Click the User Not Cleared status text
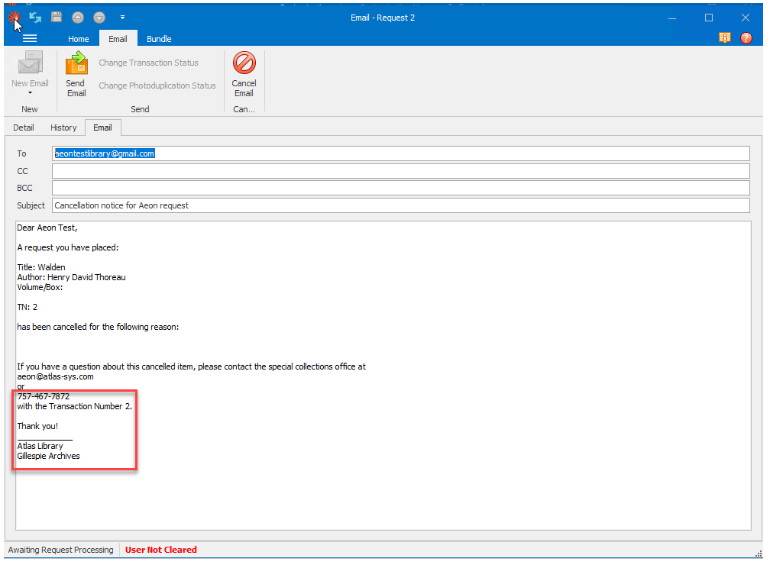Screen dimensions: 770x565 click(160, 550)
